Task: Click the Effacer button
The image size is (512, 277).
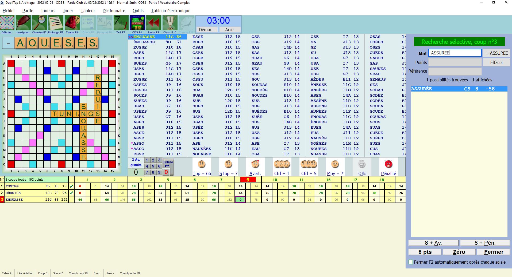Action: pos(496,62)
